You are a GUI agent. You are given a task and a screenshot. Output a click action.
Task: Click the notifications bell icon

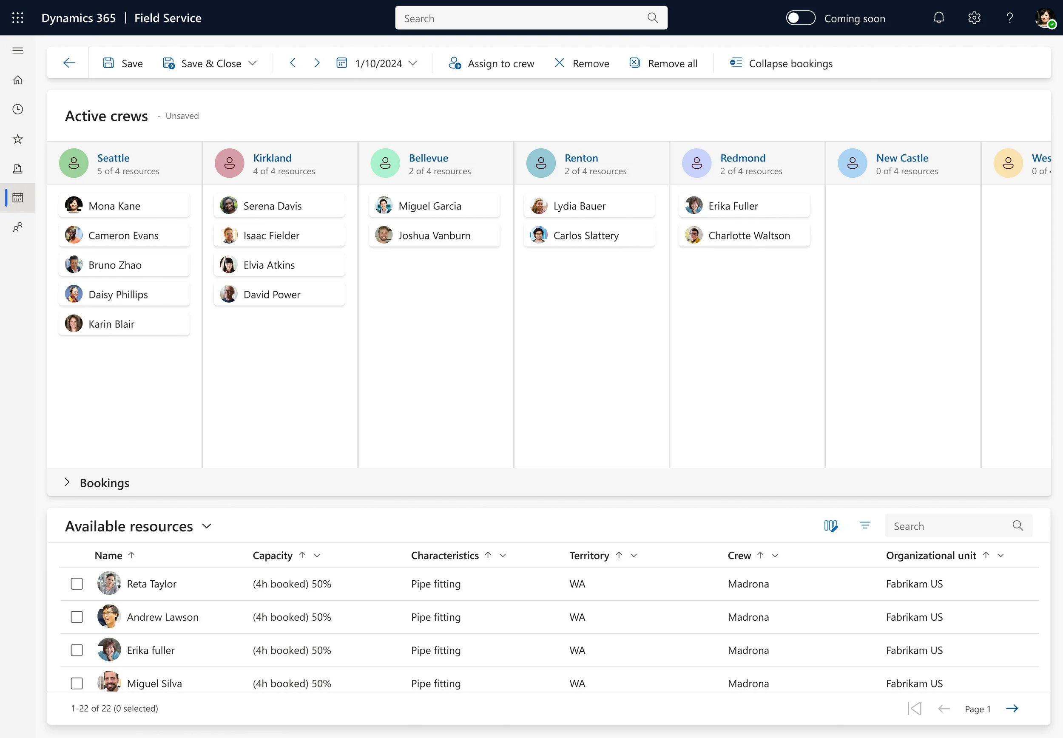[938, 18]
